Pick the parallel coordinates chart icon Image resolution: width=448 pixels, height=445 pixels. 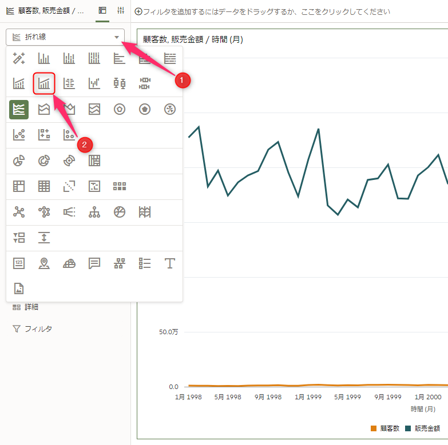coord(145,212)
